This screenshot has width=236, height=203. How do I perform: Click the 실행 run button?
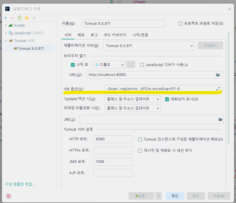(x=141, y=196)
